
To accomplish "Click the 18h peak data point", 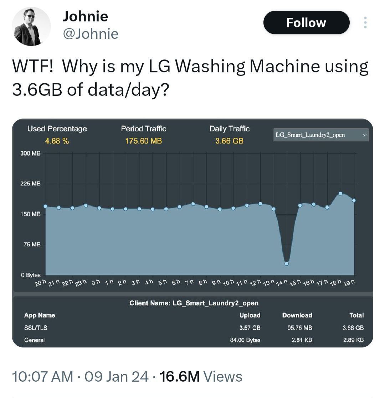I will coord(340,193).
